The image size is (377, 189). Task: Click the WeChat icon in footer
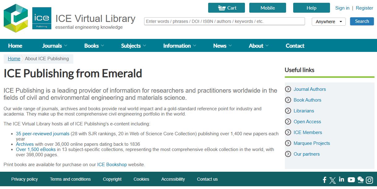360,180
